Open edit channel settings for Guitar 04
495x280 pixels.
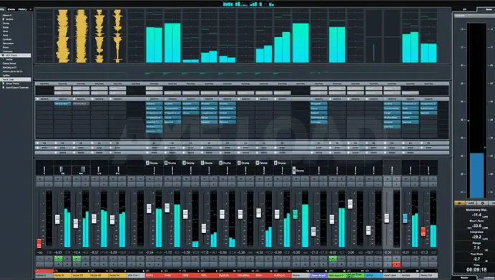(x=122, y=184)
